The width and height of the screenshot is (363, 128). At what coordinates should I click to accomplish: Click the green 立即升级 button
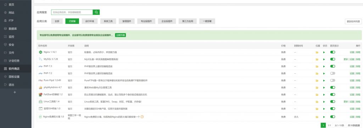(121, 35)
